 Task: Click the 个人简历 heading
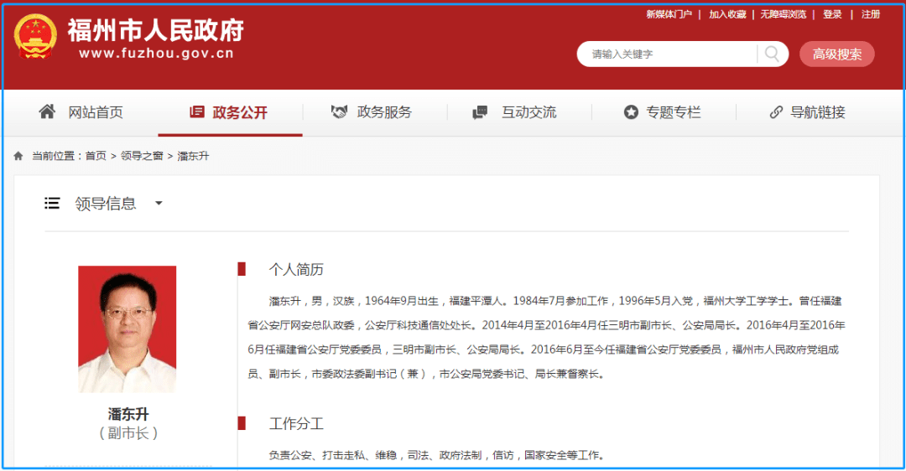(x=296, y=270)
